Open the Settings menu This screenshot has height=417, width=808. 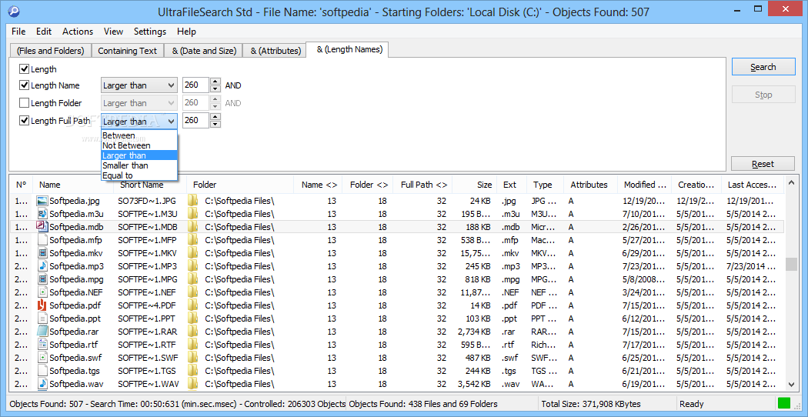tap(150, 32)
